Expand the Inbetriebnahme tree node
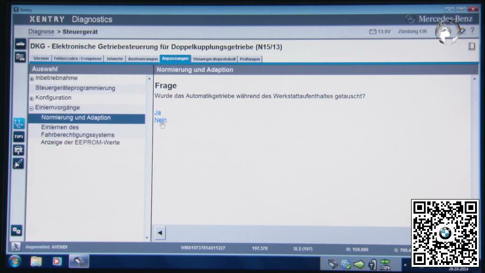Image resolution: width=485 pixels, height=273 pixels. pyautogui.click(x=32, y=79)
